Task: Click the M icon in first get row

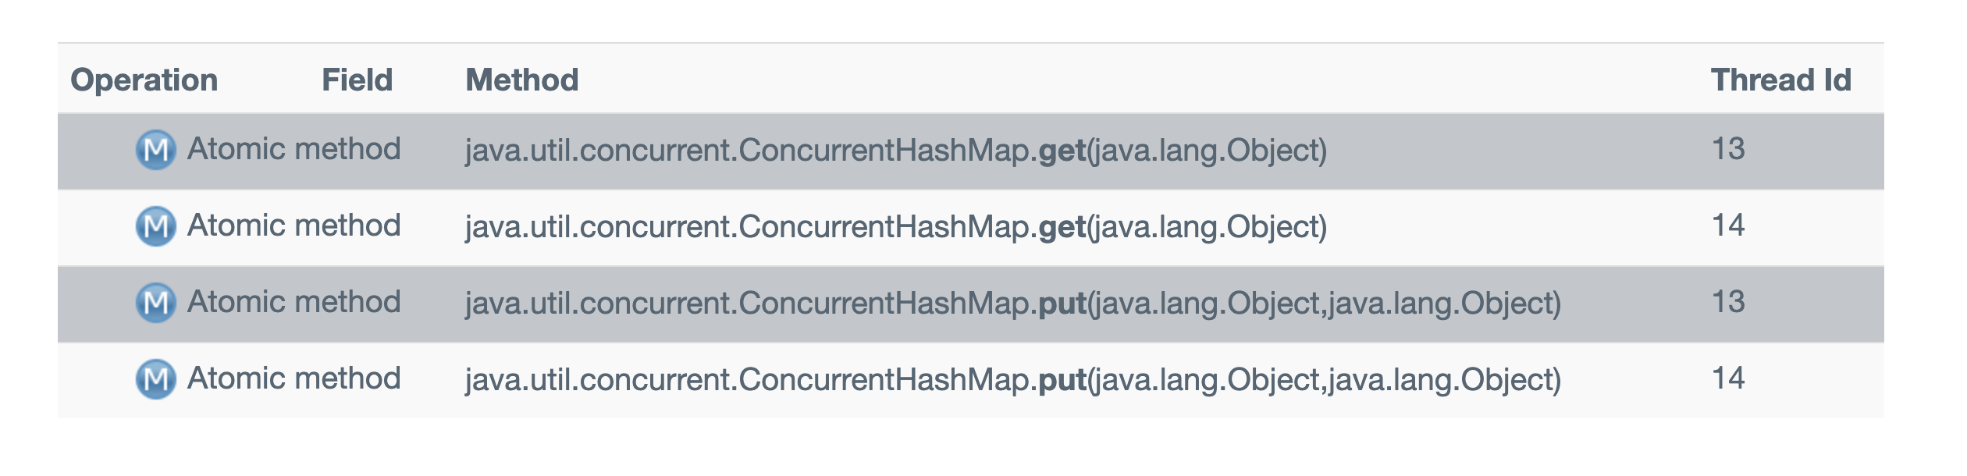Action: click(x=155, y=150)
